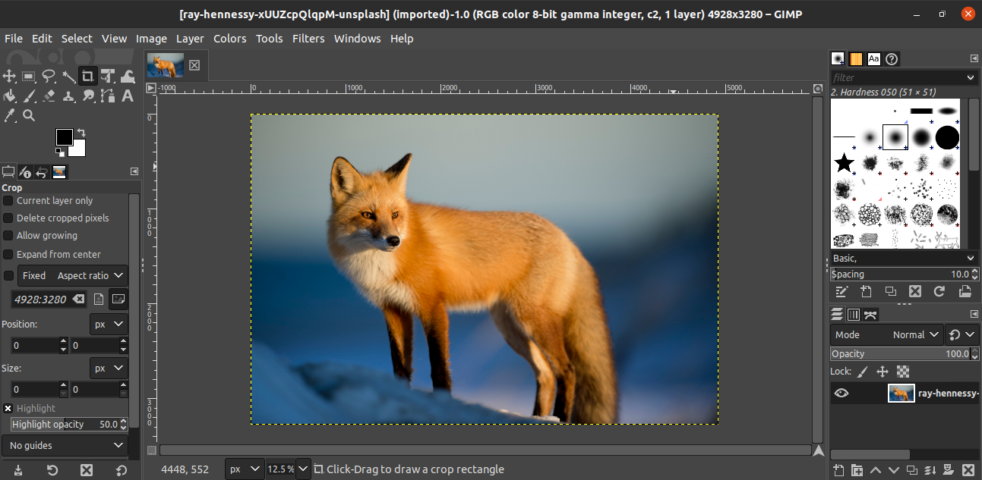
Task: Enable the Expand from center option
Action: pyautogui.click(x=8, y=255)
